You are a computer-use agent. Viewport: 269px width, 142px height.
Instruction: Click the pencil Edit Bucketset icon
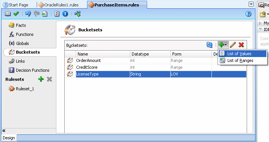pos(233,45)
